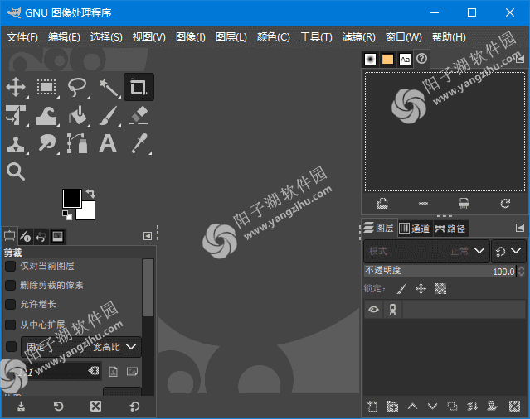The width and height of the screenshot is (530, 419).
Task: Create a new layer group
Action: coord(392,407)
